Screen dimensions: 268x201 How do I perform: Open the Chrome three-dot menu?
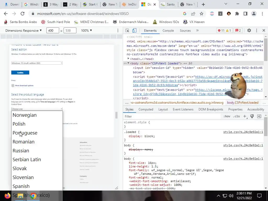262,14
